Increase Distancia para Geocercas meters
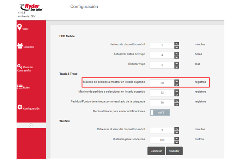The height and width of the screenshot is (162, 242). 176,138
